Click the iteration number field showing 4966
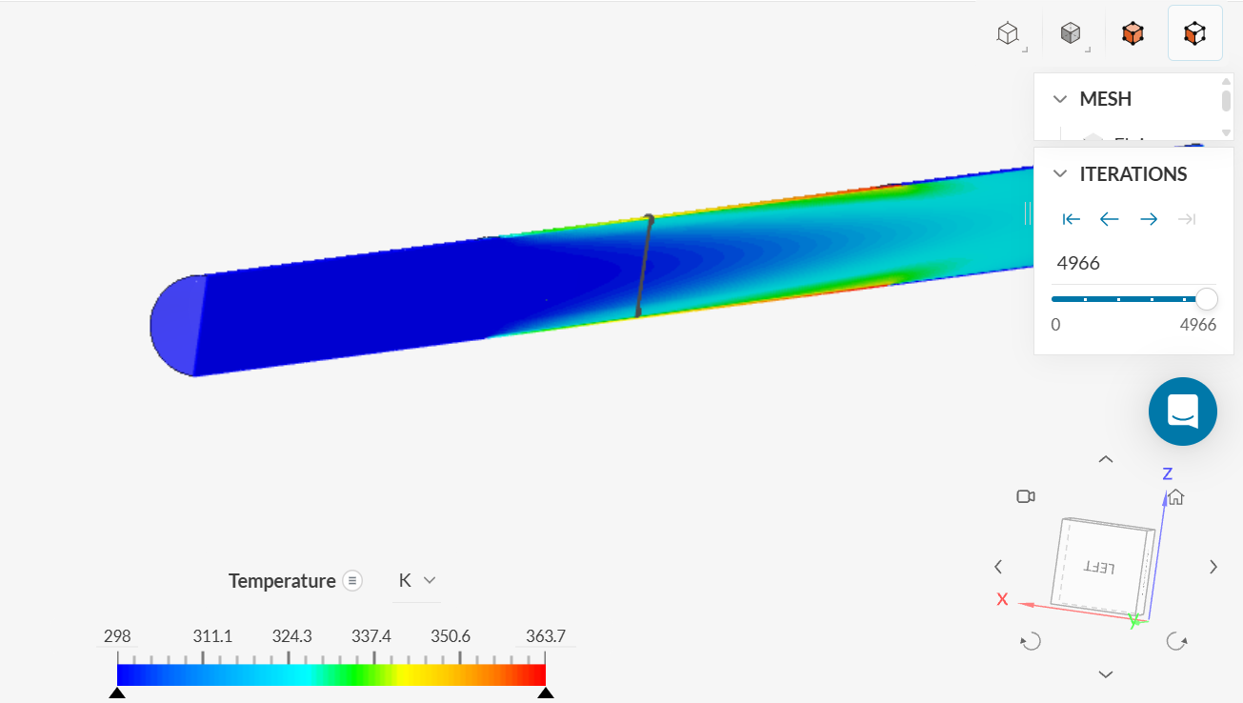The height and width of the screenshot is (703, 1243). tap(1133, 264)
